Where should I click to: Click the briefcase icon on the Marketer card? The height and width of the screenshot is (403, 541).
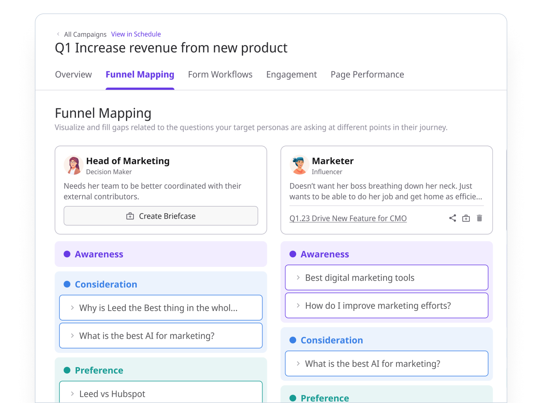[x=466, y=218]
